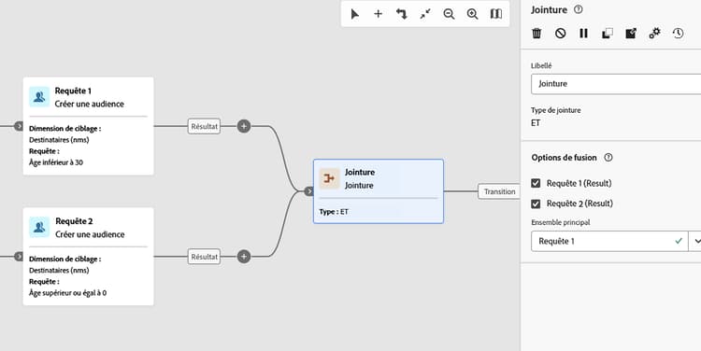Click the Requête 2 audience icon

pyautogui.click(x=39, y=227)
